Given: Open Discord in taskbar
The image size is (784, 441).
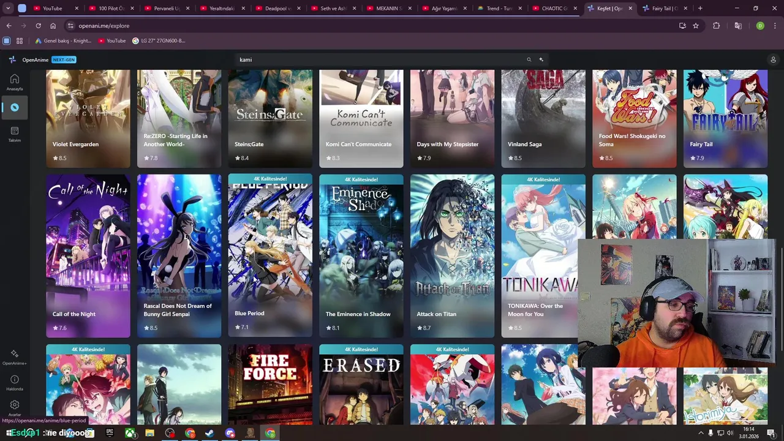Looking at the screenshot, I should [230, 433].
